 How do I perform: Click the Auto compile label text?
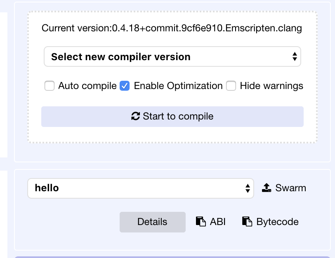coord(87,86)
